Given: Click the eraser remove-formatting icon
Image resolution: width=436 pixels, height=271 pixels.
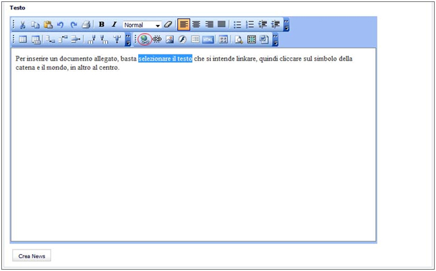Looking at the screenshot, I should coord(168,24).
